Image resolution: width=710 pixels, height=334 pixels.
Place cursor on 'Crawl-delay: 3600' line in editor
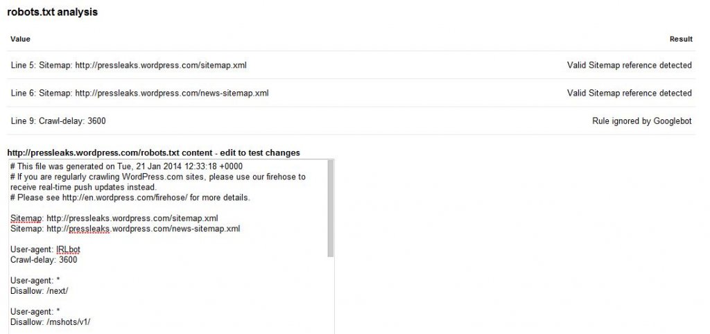tap(44, 260)
